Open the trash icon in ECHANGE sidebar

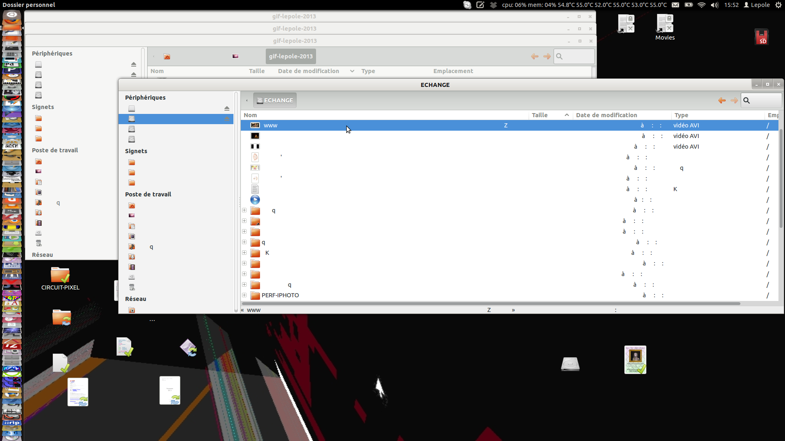point(132,287)
